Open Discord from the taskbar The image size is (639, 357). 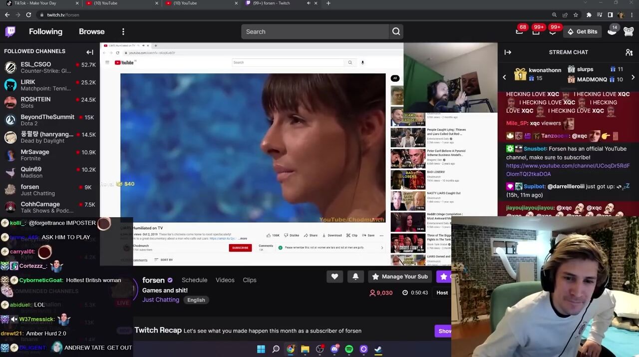[334, 349]
